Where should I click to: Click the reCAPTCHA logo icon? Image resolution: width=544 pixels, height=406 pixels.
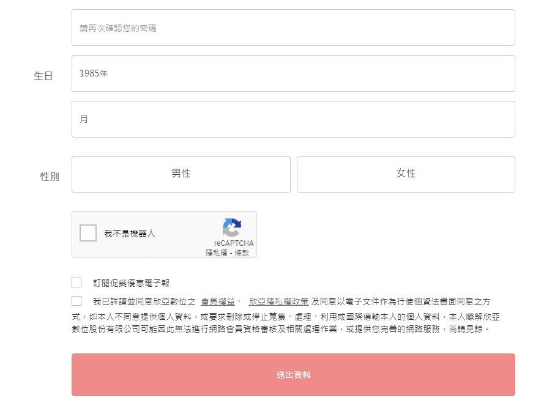click(232, 227)
